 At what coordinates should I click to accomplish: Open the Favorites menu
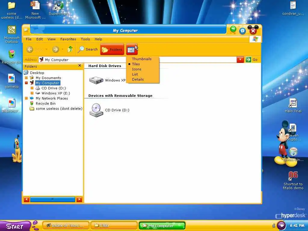pyautogui.click(x=68, y=39)
